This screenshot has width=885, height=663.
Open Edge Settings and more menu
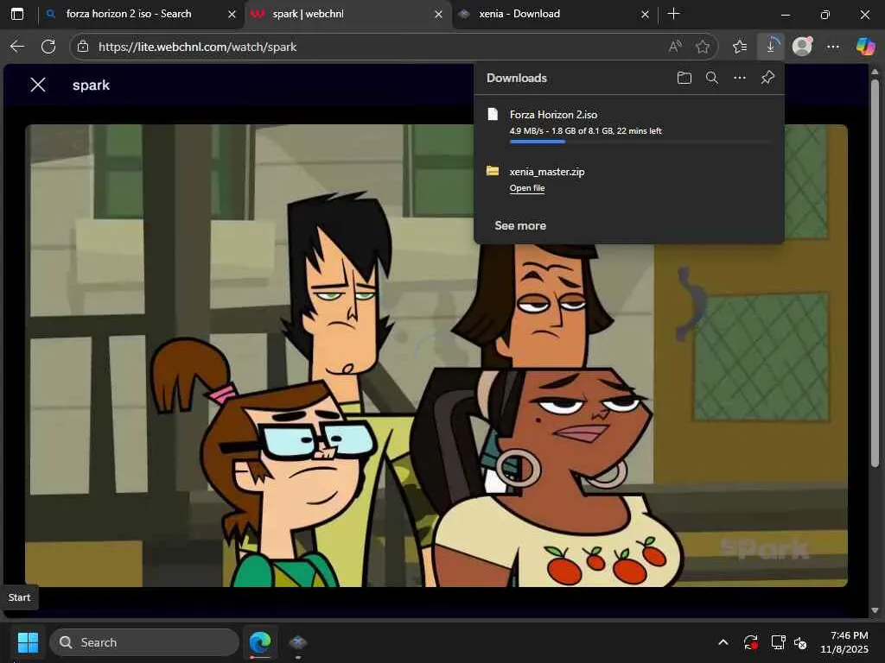pyautogui.click(x=833, y=47)
